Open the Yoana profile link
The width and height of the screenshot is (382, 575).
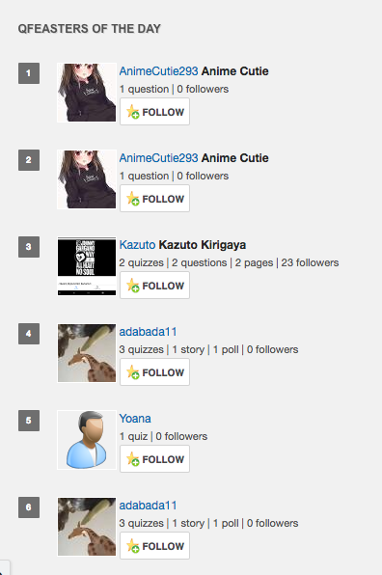tap(135, 419)
